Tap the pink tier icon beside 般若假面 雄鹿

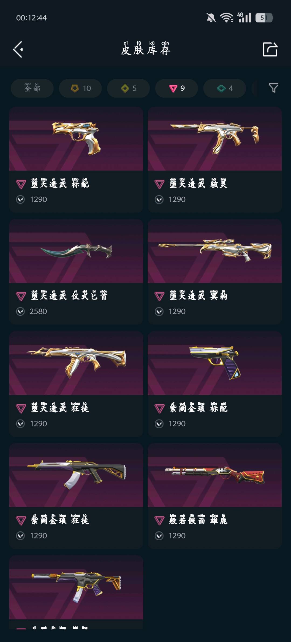click(159, 520)
